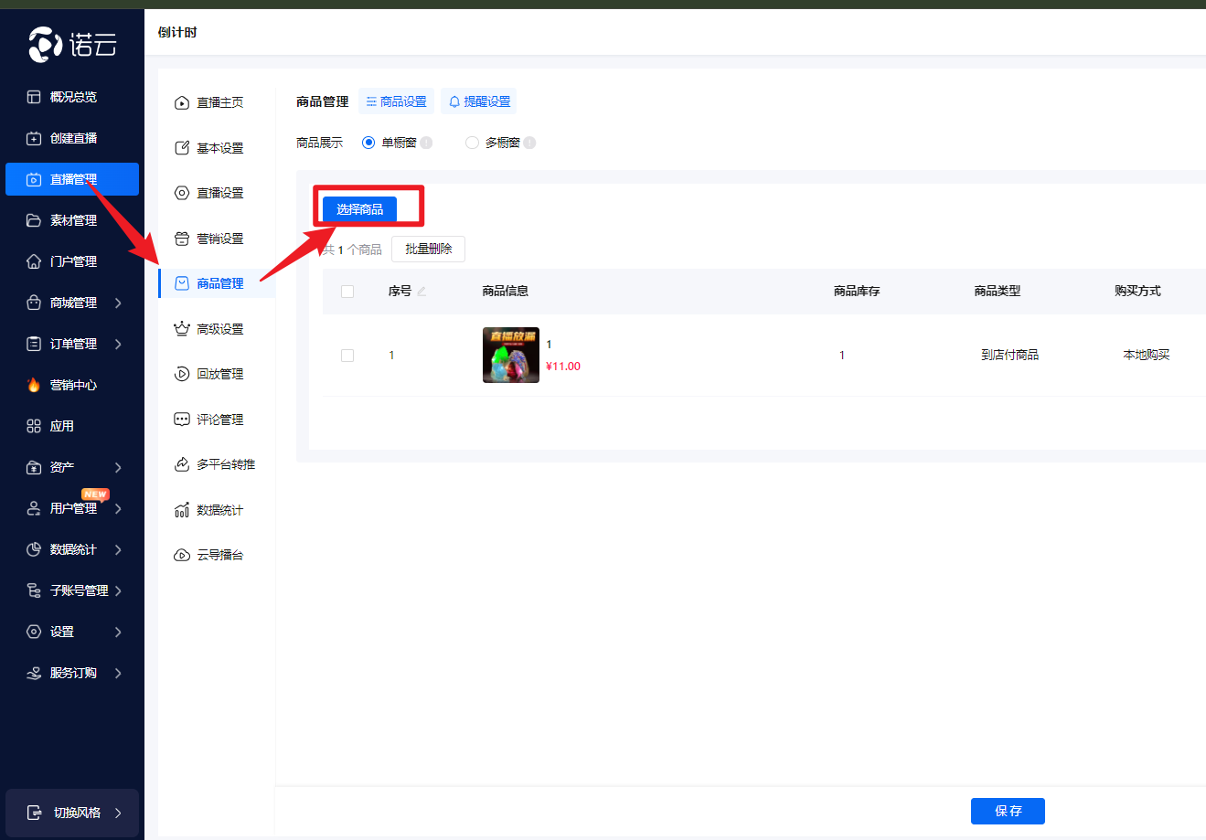This screenshot has width=1206, height=840.
Task: Click the edit pencil icon beside 序号
Action: [x=422, y=292]
